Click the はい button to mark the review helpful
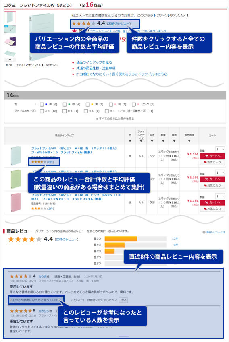The height and width of the screenshot is (342, 229). click(x=123, y=300)
